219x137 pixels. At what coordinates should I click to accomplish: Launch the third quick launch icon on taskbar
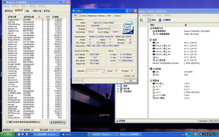(x=27, y=135)
